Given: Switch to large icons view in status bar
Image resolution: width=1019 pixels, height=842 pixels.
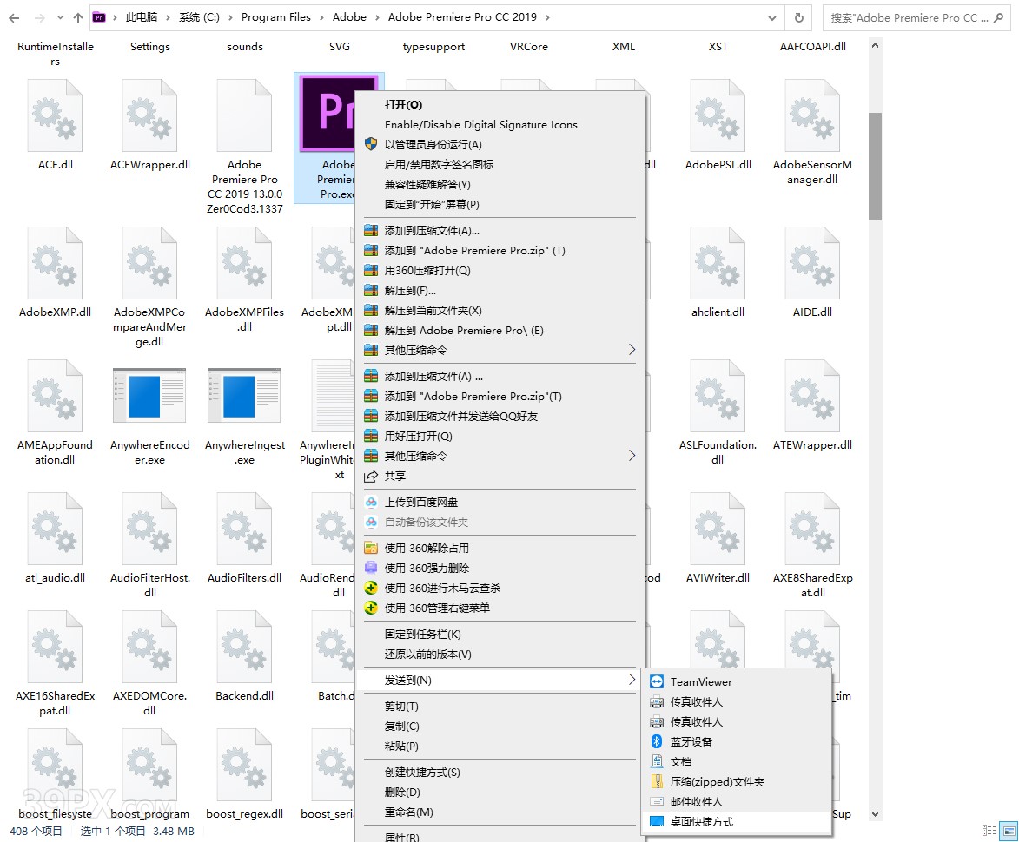Looking at the screenshot, I should click(x=1007, y=831).
